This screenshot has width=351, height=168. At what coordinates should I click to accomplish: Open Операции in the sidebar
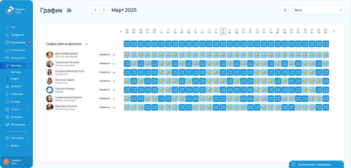(17, 94)
